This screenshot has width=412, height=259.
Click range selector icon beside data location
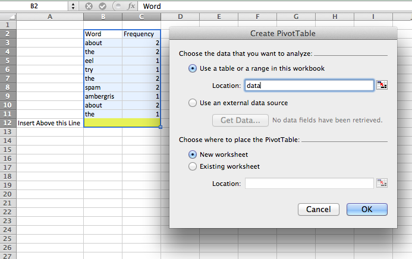(382, 85)
